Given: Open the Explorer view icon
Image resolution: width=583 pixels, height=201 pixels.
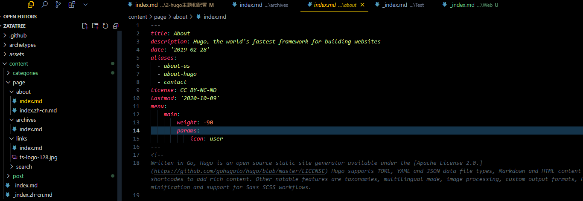Looking at the screenshot, I should (31, 5).
